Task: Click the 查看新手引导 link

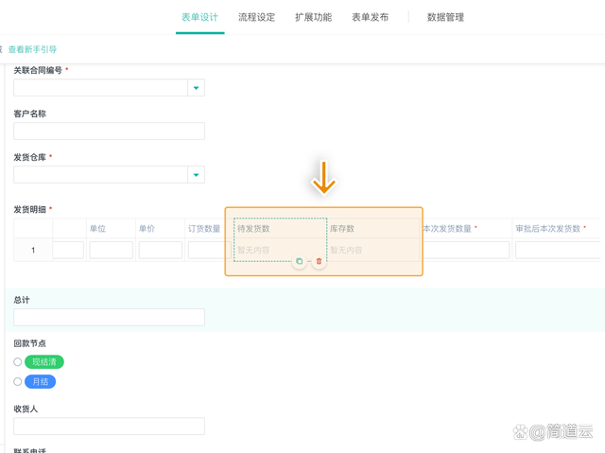Action: coord(32,49)
